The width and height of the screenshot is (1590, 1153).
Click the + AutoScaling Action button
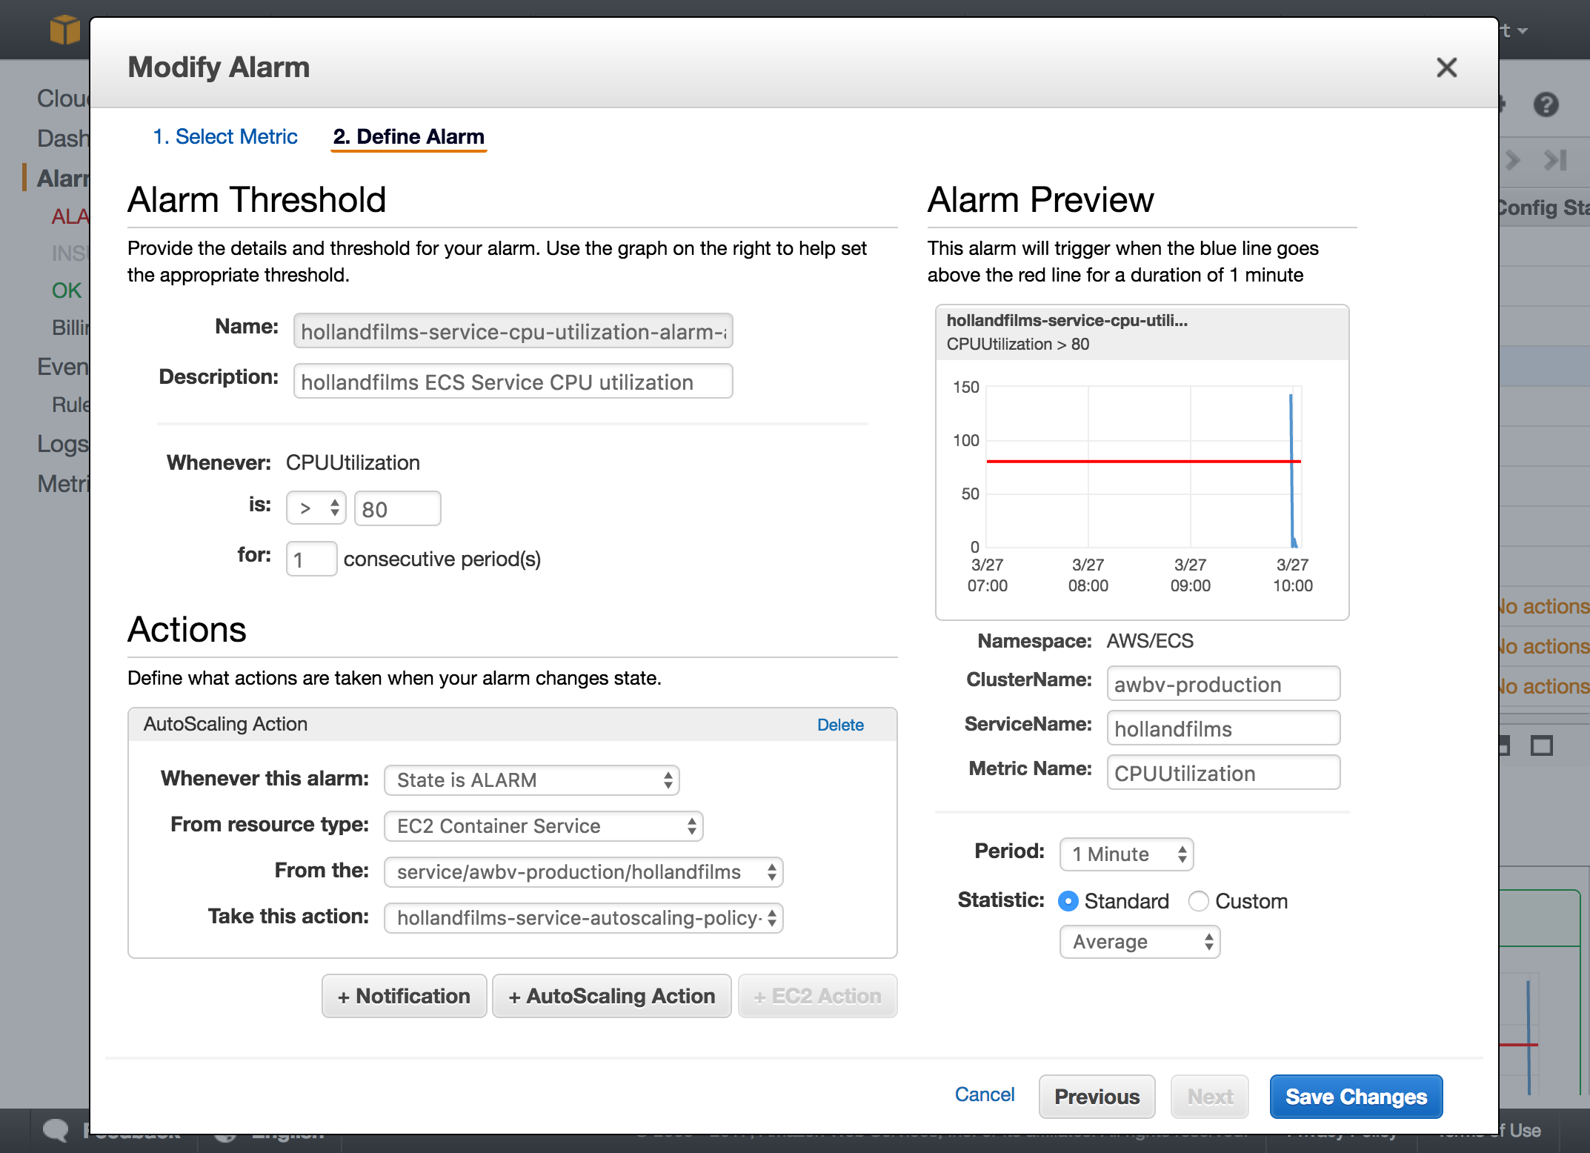(x=611, y=996)
